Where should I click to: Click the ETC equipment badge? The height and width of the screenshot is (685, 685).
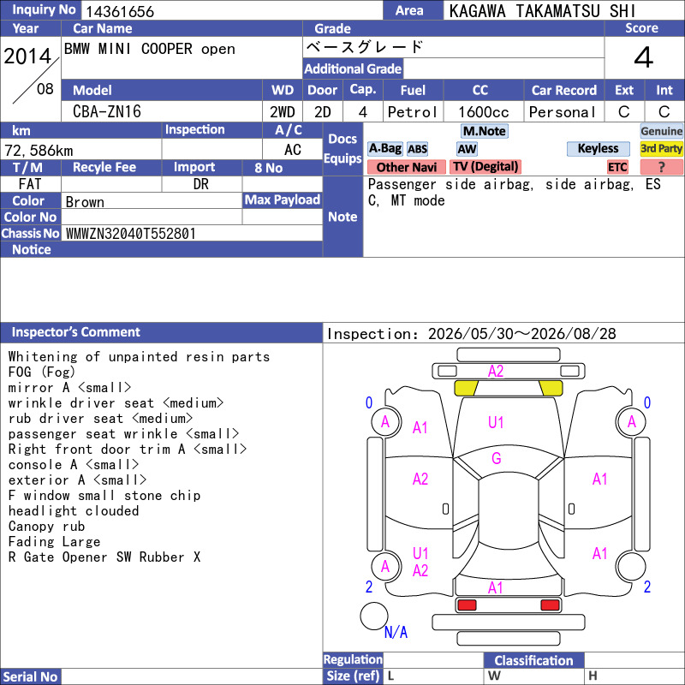[617, 167]
